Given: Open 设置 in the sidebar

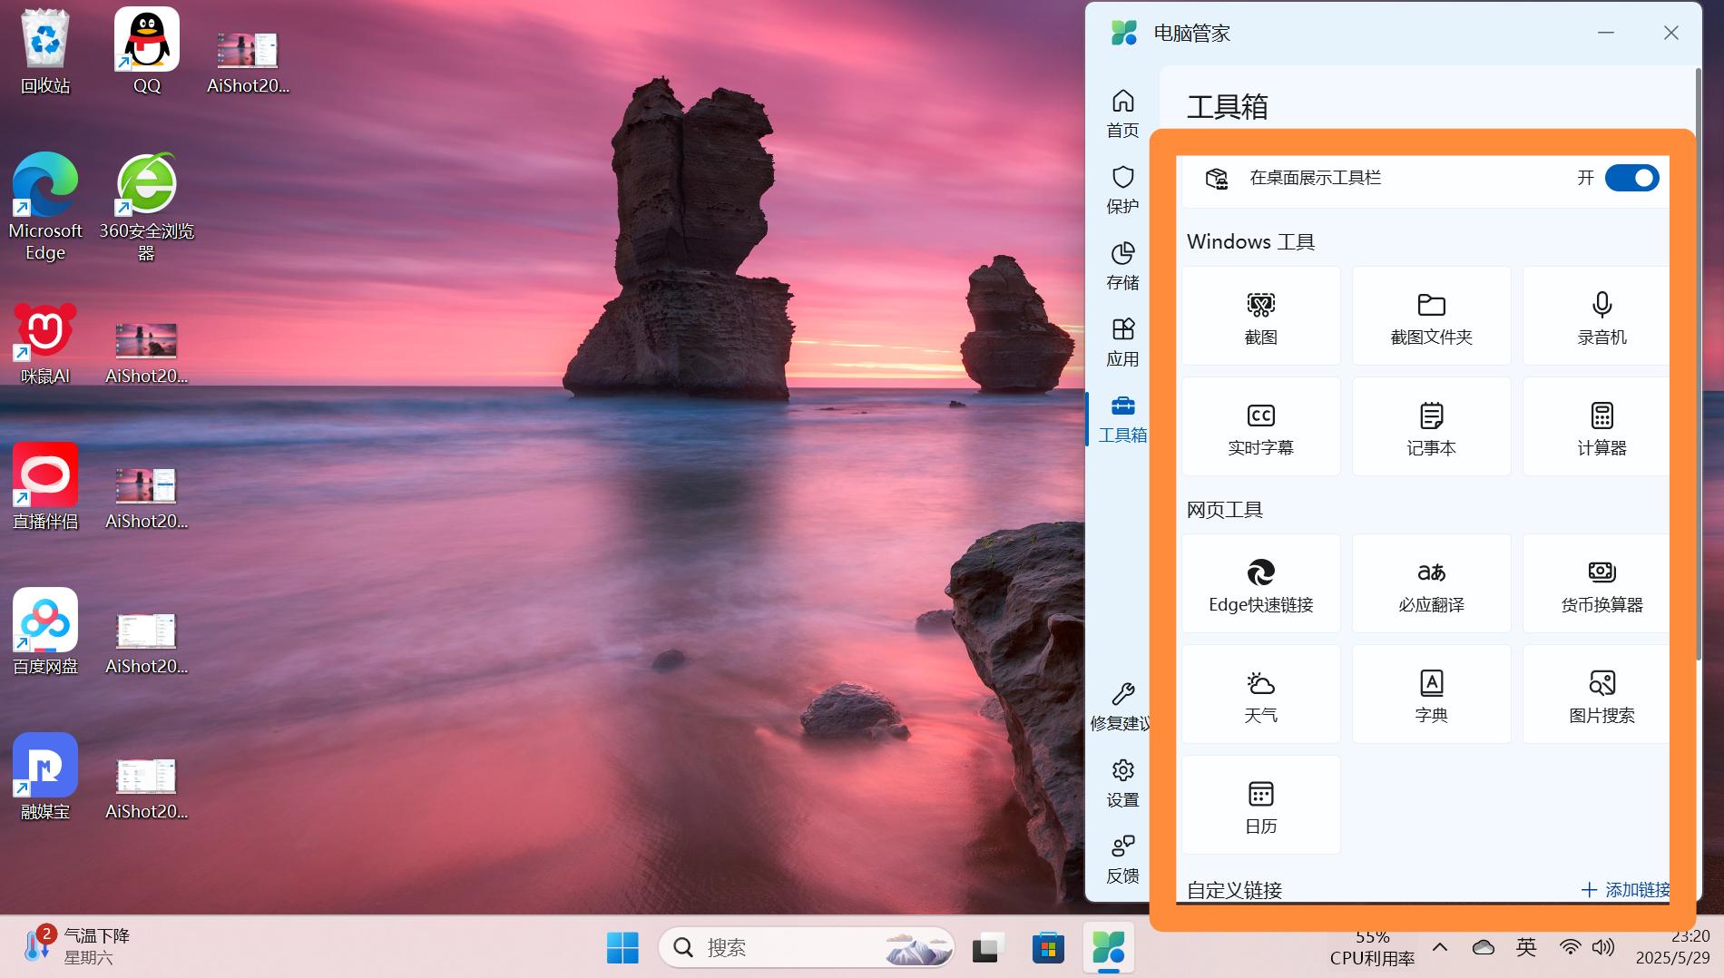Looking at the screenshot, I should point(1122,782).
